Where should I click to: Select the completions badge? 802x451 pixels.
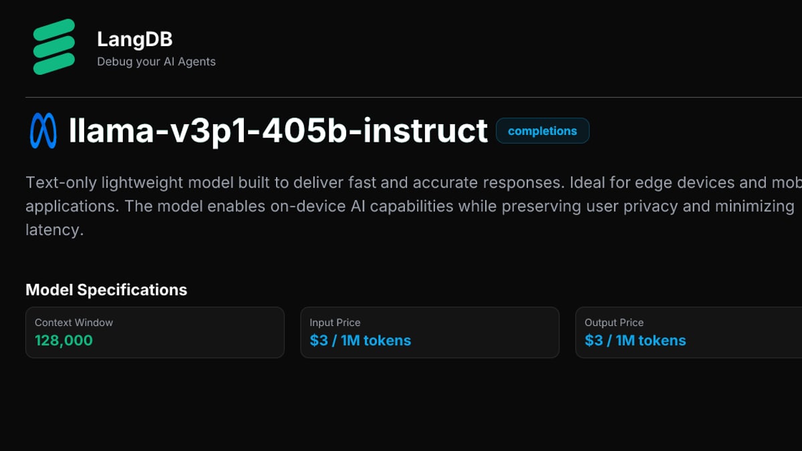[542, 131]
